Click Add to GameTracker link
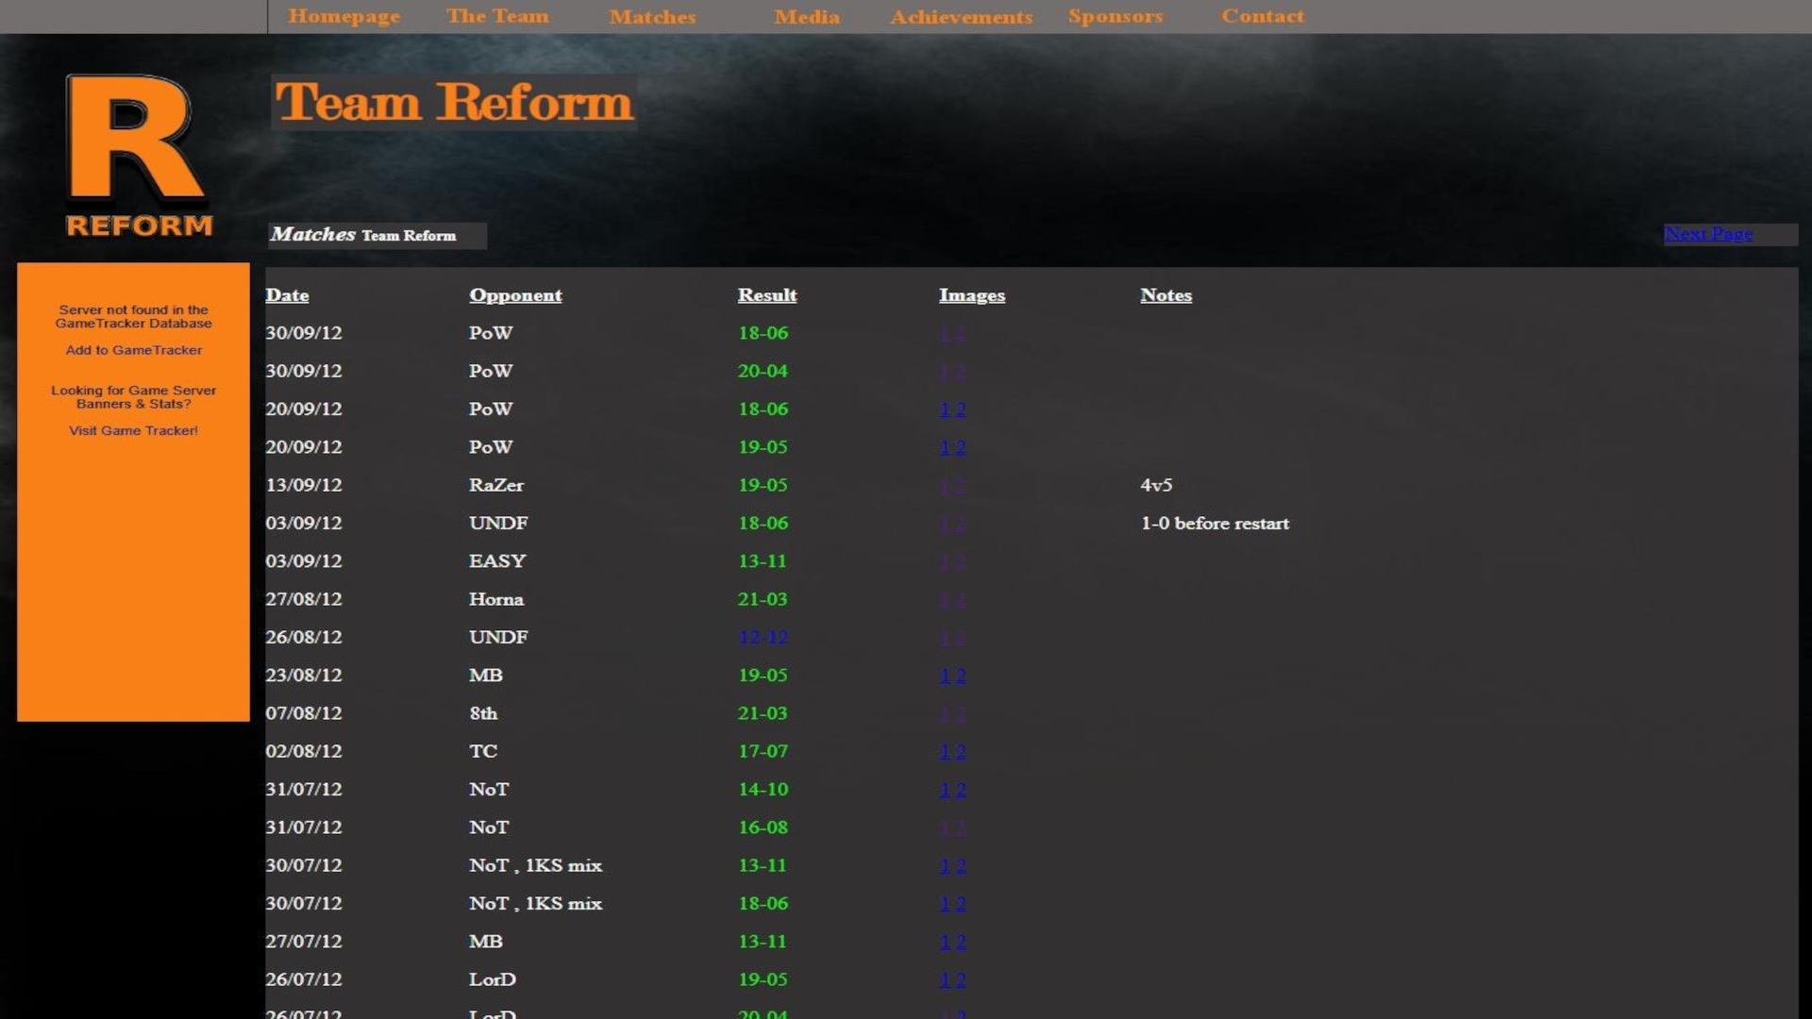Image resolution: width=1812 pixels, height=1019 pixels. 133,350
